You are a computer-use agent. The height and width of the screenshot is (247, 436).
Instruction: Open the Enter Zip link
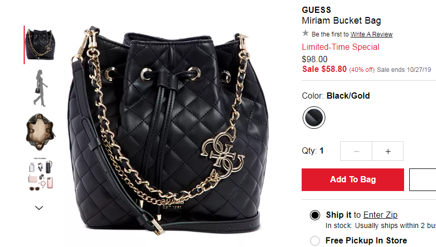pyautogui.click(x=380, y=215)
